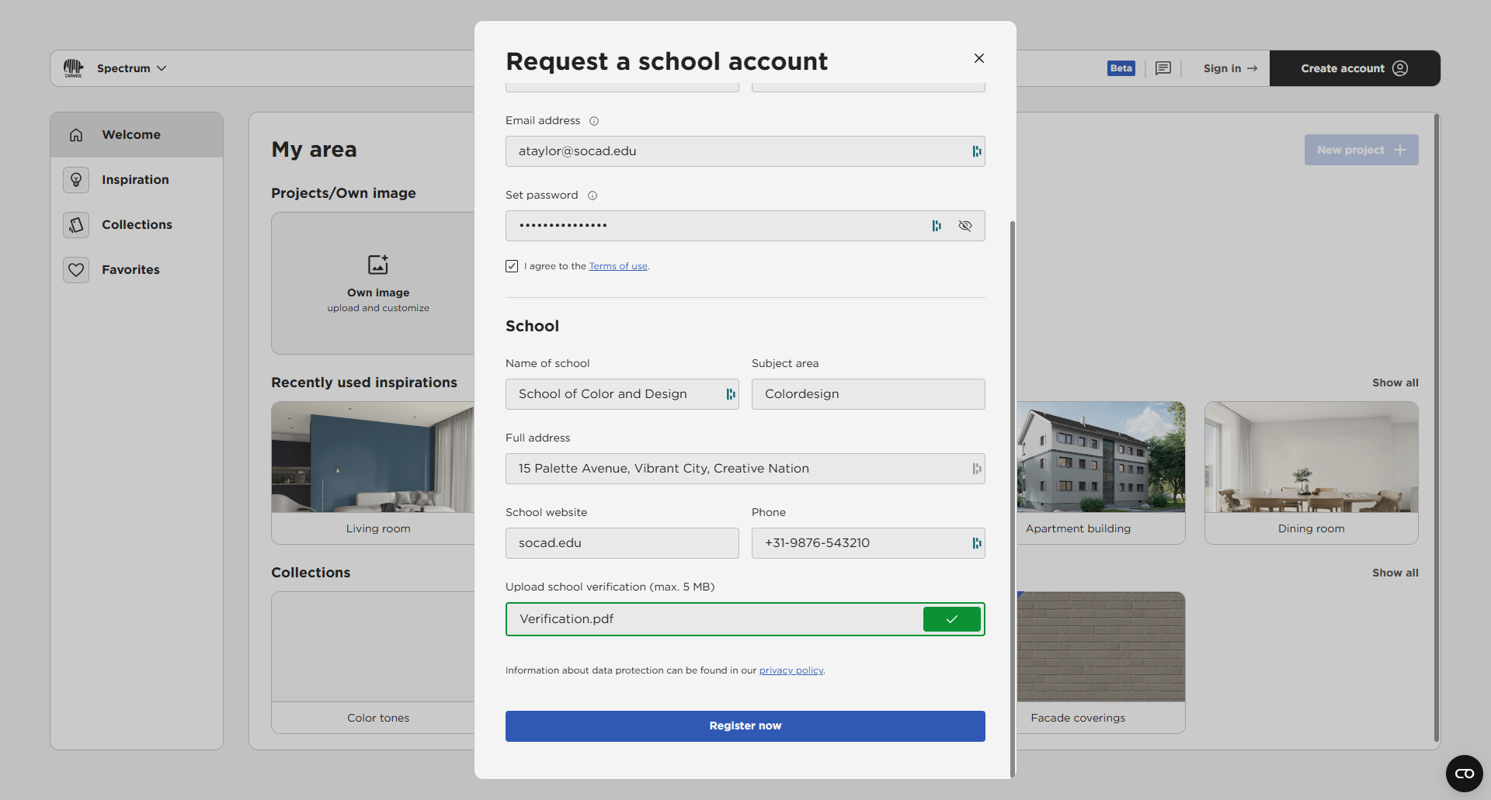This screenshot has height=800, width=1491.
Task: Open the Dining room inspiration thumbnail
Action: (x=1310, y=458)
